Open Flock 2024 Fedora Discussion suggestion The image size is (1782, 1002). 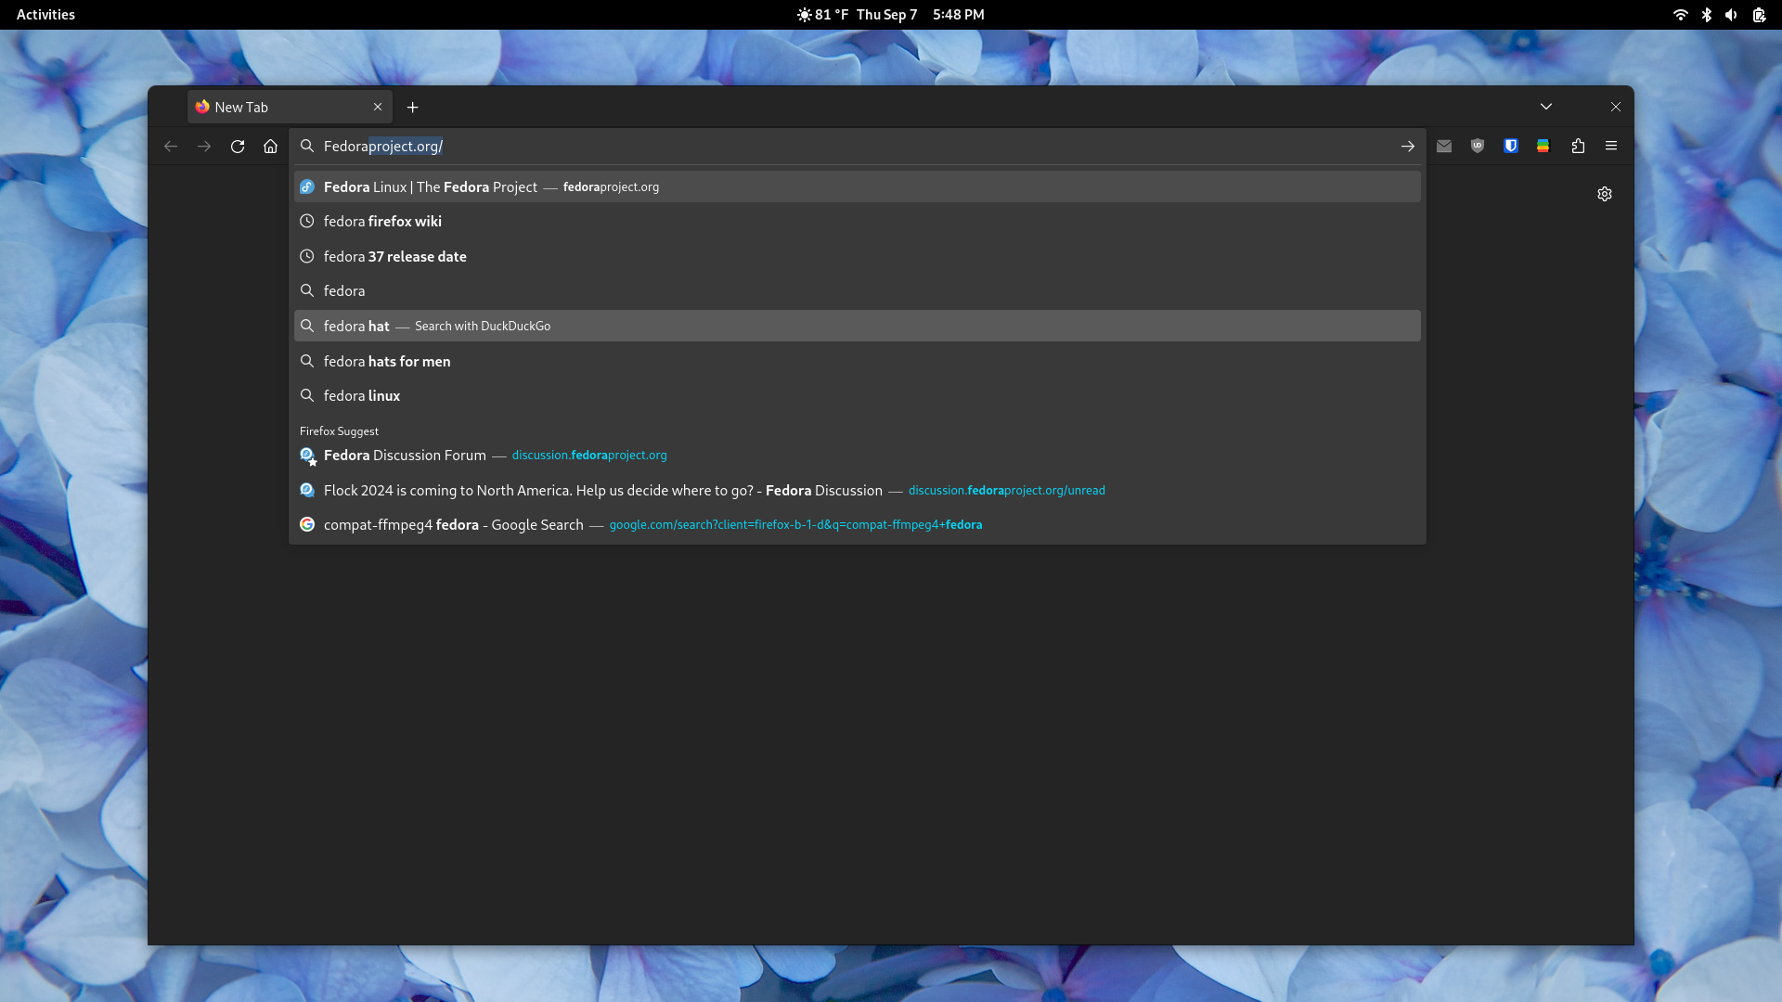pos(857,490)
